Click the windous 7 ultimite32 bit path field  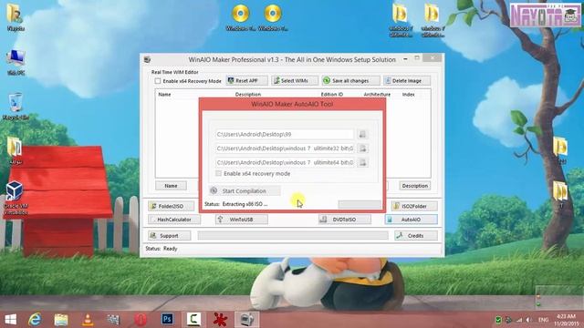click(x=284, y=149)
